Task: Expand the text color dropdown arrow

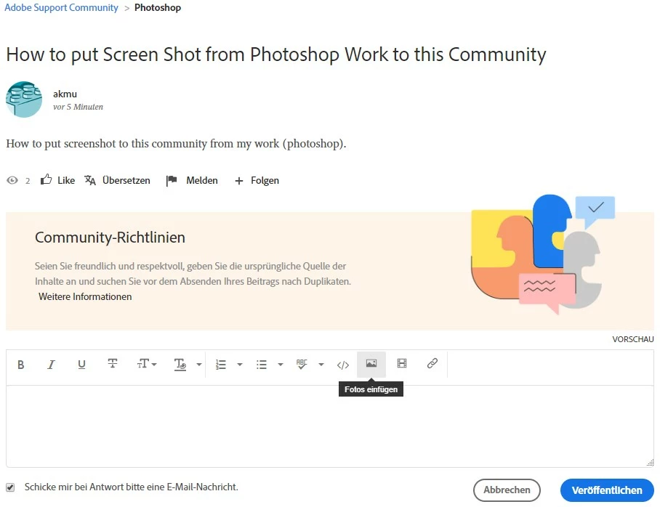Action: point(198,365)
